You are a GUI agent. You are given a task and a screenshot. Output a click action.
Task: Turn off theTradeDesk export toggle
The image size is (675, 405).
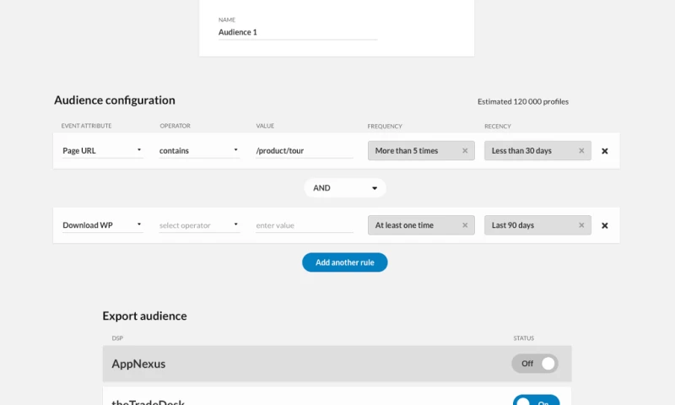535,400
